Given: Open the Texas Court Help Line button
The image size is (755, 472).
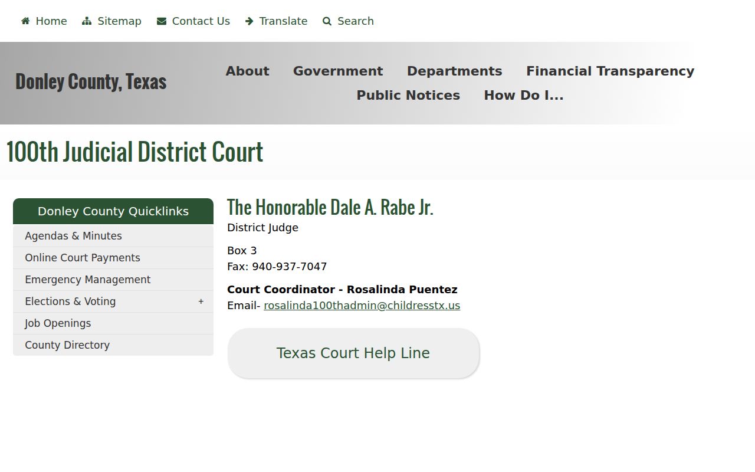Looking at the screenshot, I should [x=353, y=353].
